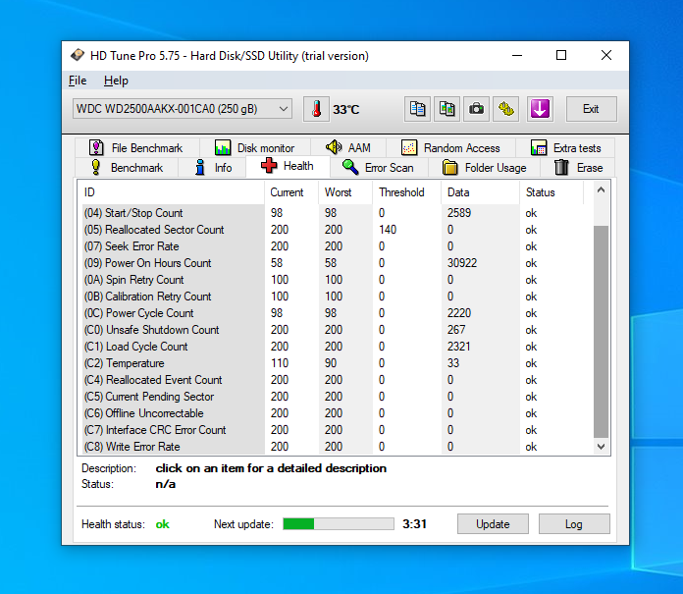This screenshot has height=594, width=683.
Task: Click the thermometer temperature icon
Action: pos(316,109)
